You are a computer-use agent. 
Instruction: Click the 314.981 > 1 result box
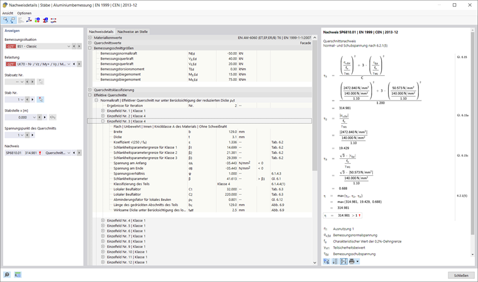coord(343,215)
